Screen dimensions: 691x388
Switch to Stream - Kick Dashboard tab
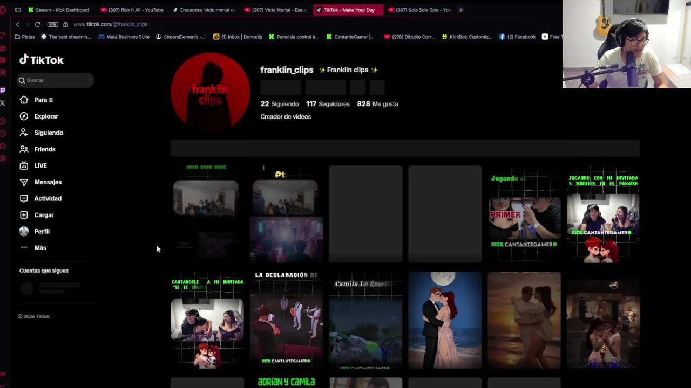click(59, 10)
